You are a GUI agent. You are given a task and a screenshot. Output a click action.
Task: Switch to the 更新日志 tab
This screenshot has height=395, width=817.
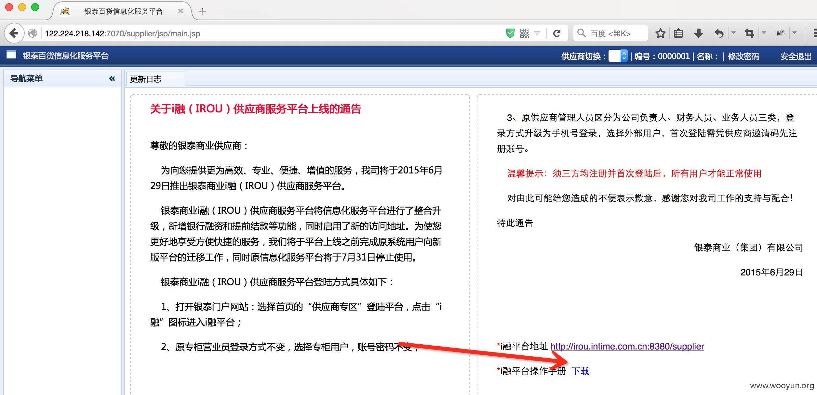155,79
